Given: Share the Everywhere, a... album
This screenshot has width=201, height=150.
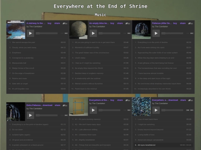Looking at the screenshot, I should click(x=183, y=100).
